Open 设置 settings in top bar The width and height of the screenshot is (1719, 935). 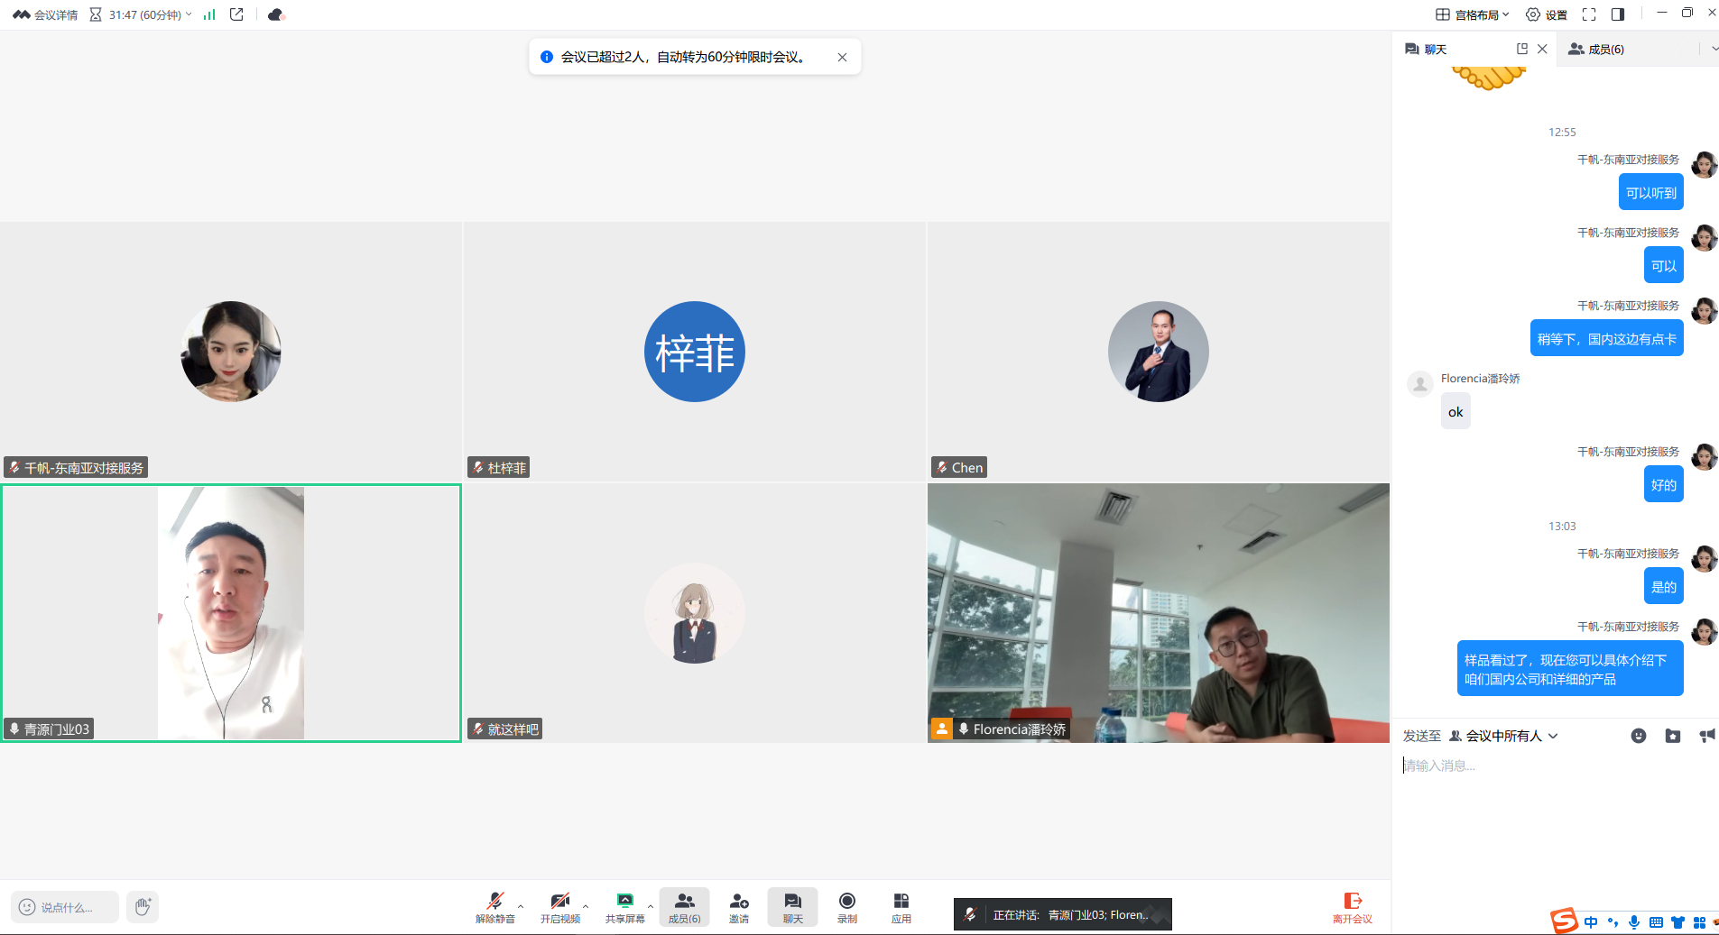pos(1546,14)
